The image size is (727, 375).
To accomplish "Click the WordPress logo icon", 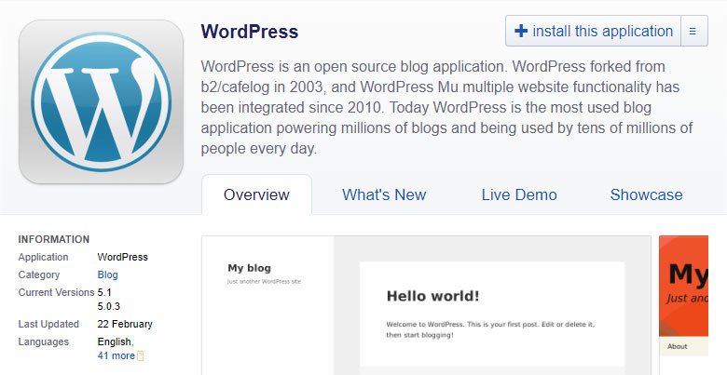I will click(101, 101).
